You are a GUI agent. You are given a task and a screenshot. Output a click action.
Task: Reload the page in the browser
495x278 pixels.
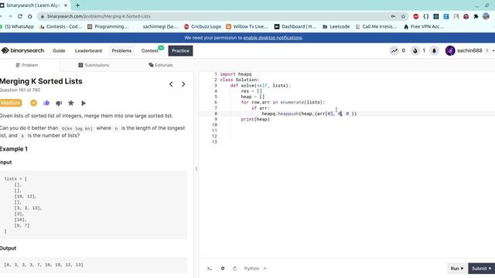pos(20,16)
